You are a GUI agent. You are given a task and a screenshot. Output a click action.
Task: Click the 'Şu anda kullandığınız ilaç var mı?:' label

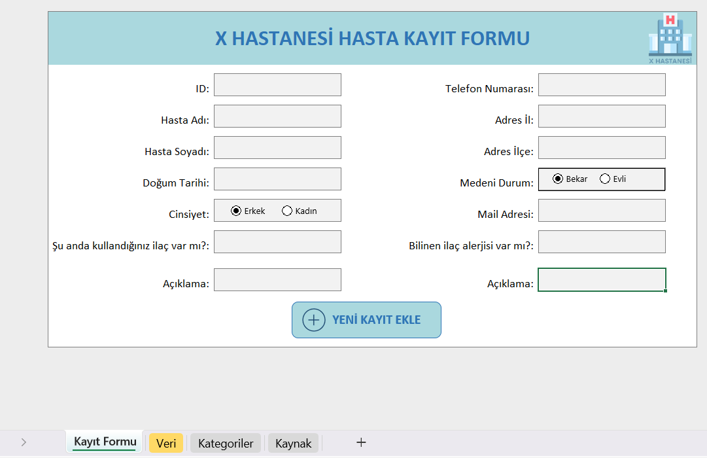click(131, 246)
